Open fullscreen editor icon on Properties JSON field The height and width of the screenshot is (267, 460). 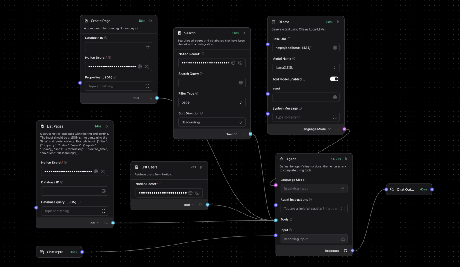pyautogui.click(x=147, y=86)
